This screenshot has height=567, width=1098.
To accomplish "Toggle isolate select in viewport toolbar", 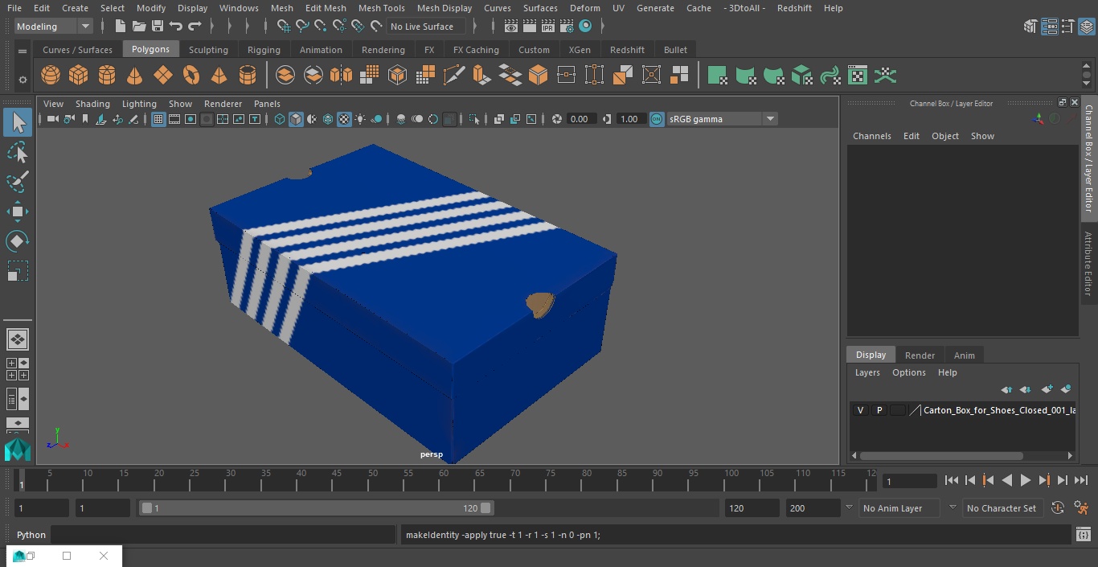I will point(474,119).
